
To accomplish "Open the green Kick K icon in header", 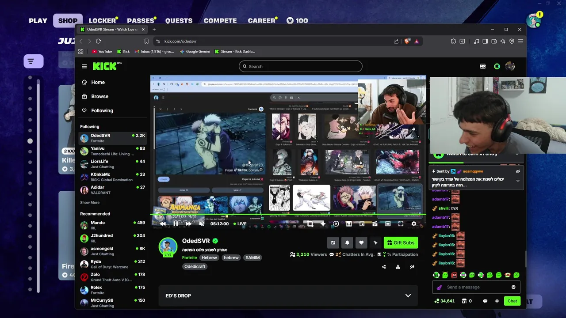I will coord(497,66).
